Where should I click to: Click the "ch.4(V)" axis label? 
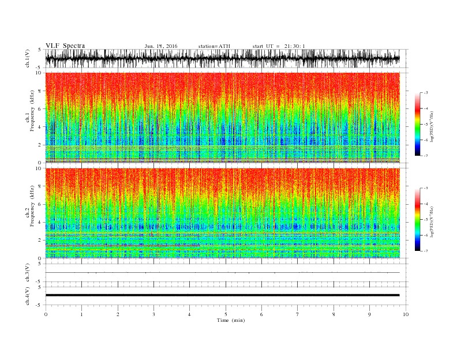[28, 296]
